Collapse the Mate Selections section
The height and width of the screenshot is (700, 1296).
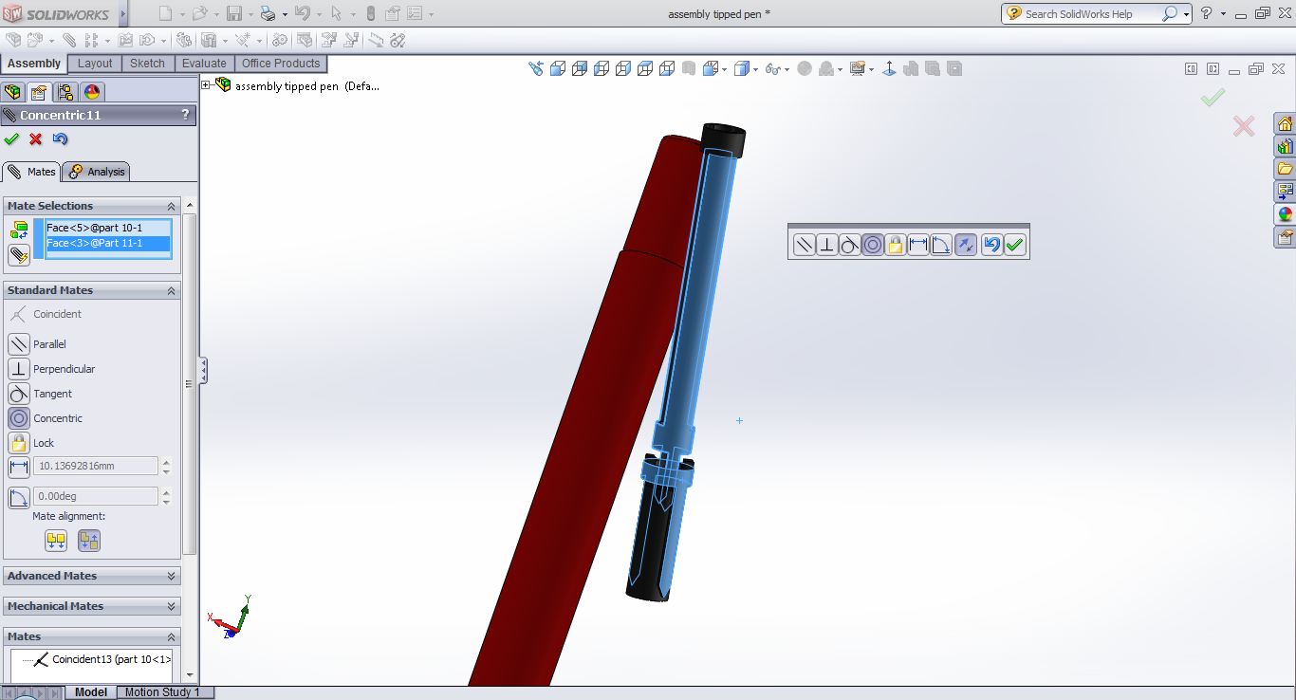(x=172, y=206)
